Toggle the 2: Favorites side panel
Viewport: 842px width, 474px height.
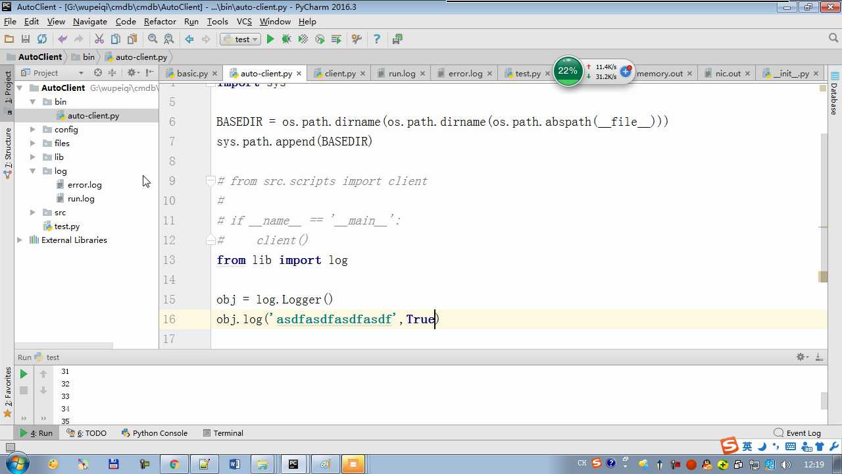pos(8,392)
